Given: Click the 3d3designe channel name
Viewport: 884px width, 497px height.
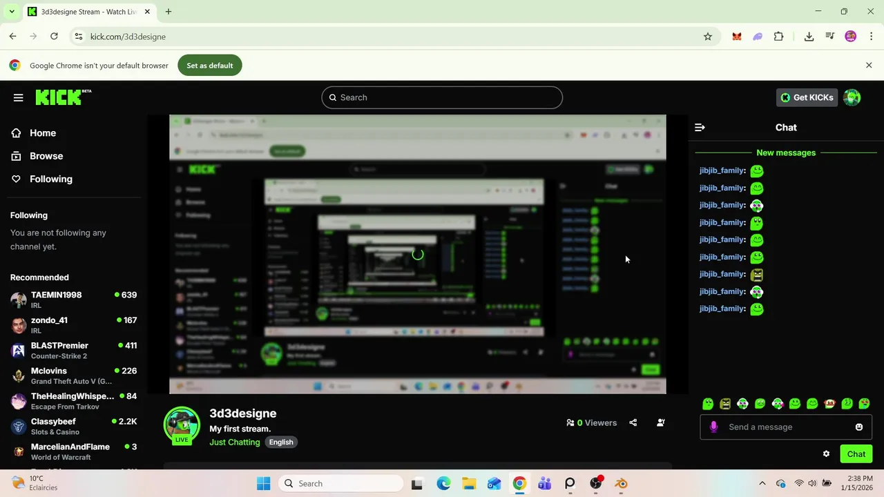Looking at the screenshot, I should [243, 413].
